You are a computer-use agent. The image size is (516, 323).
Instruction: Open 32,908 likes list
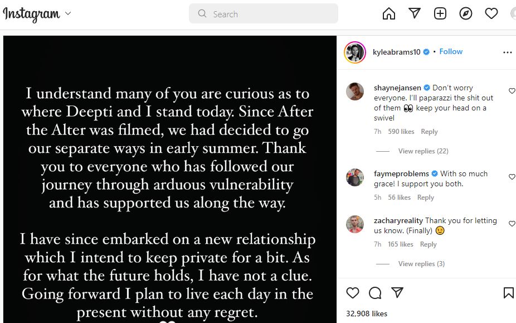click(367, 314)
